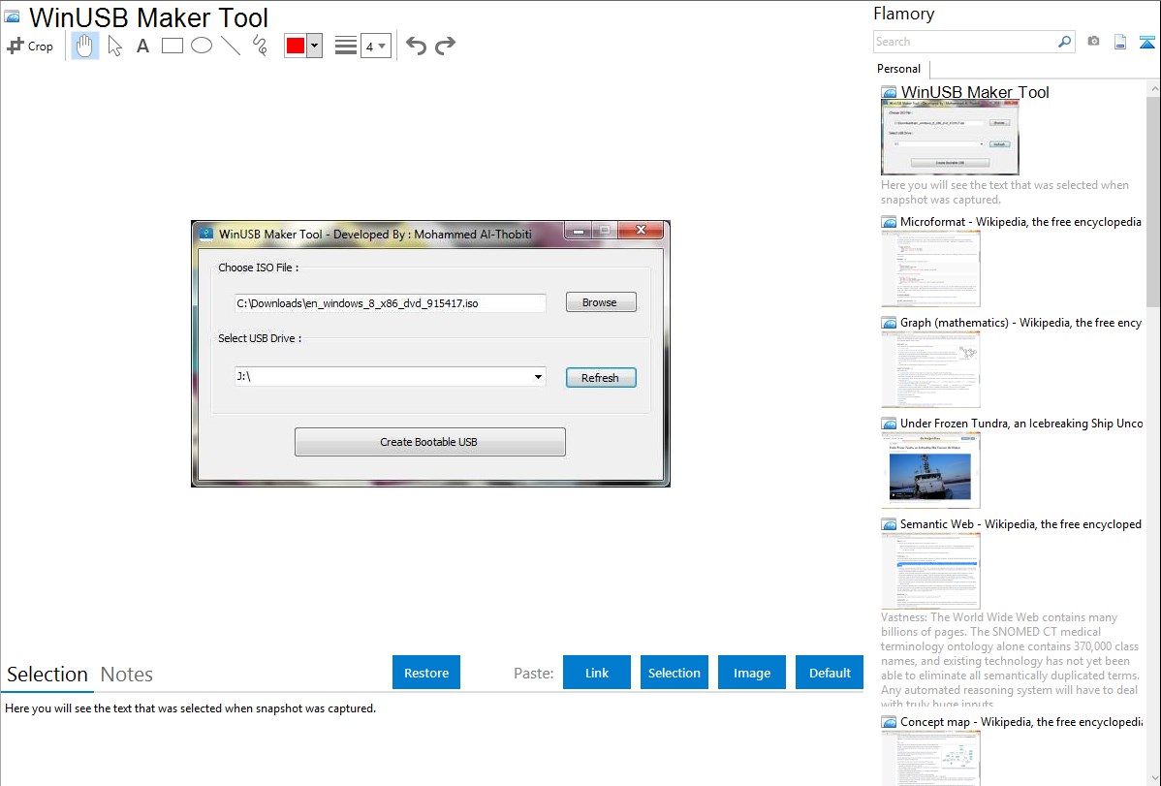Click the camera capture icon

[x=1093, y=42]
